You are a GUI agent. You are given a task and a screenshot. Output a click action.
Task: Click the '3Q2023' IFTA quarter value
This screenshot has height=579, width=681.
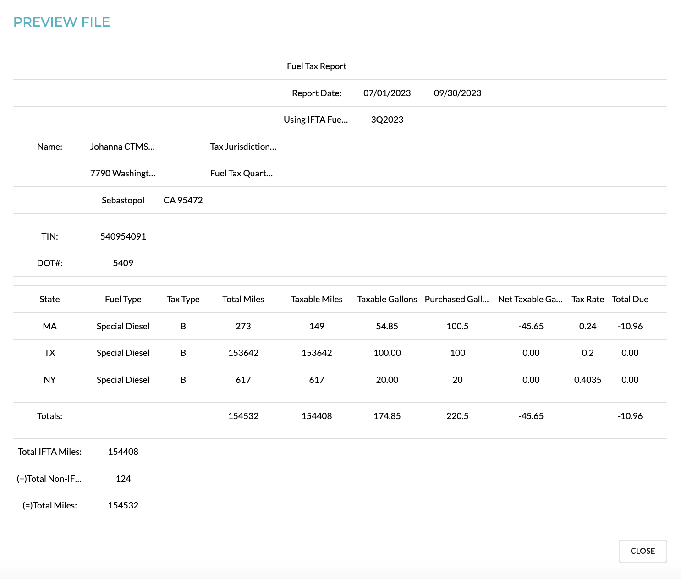point(387,120)
